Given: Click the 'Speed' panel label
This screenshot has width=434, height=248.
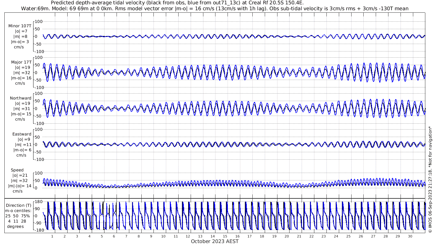Looking at the screenshot, I should coord(17,170).
